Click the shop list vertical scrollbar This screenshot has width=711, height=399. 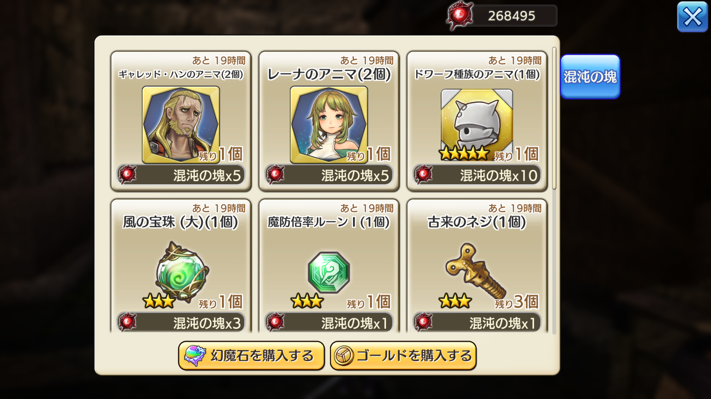coord(554,118)
